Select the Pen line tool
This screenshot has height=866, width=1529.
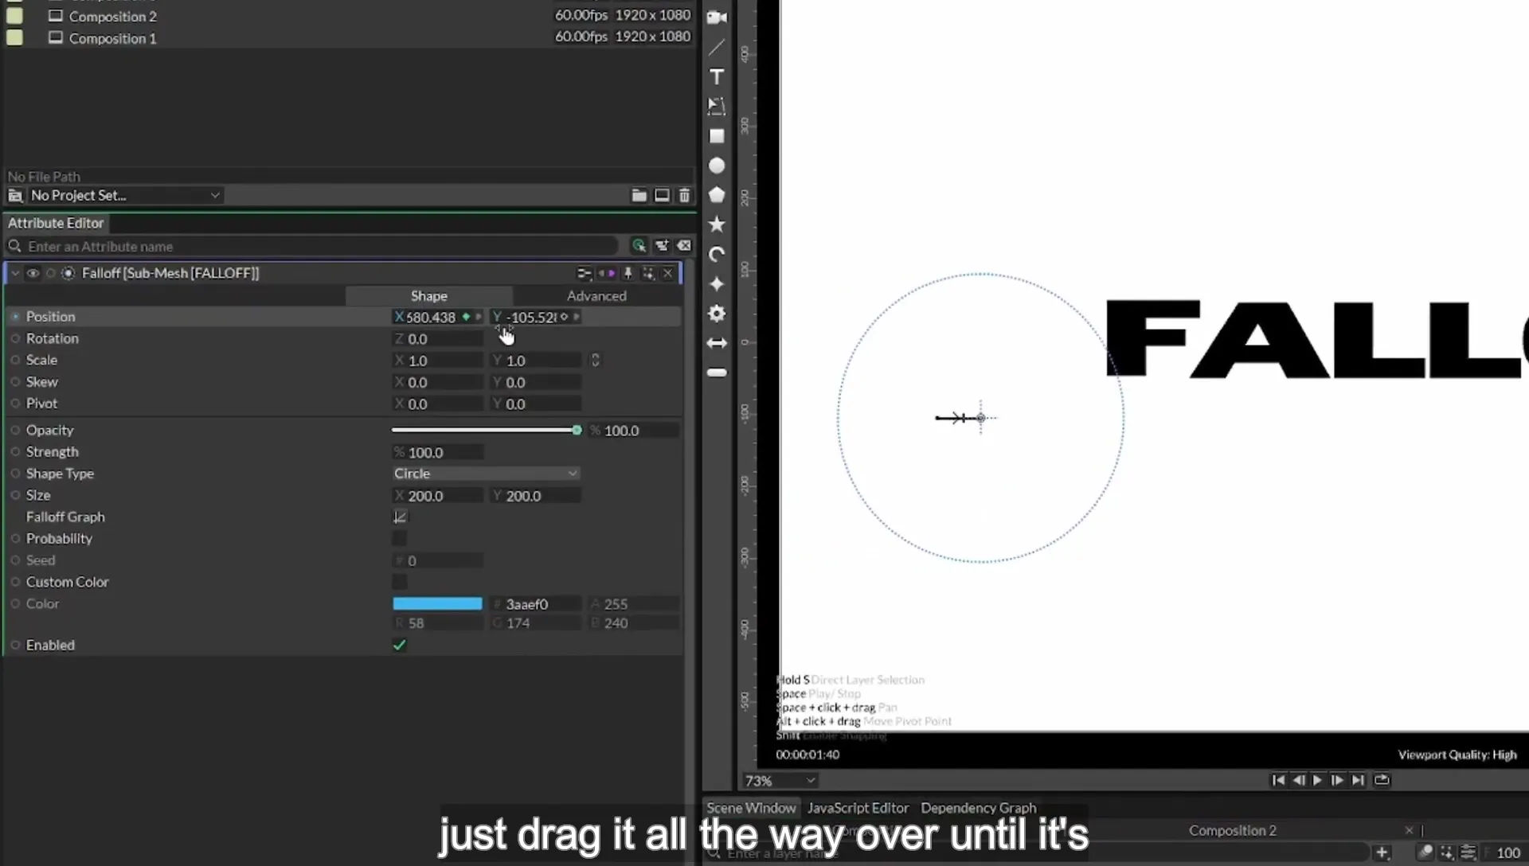click(717, 48)
